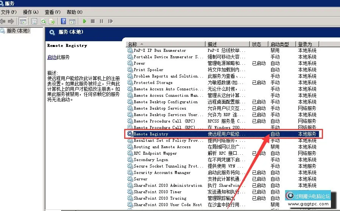Open Help via the blue question mark icon

click(64, 21)
